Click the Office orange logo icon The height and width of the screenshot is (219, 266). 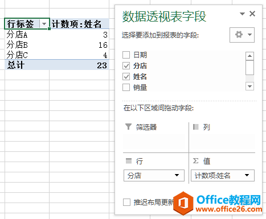tap(183, 203)
